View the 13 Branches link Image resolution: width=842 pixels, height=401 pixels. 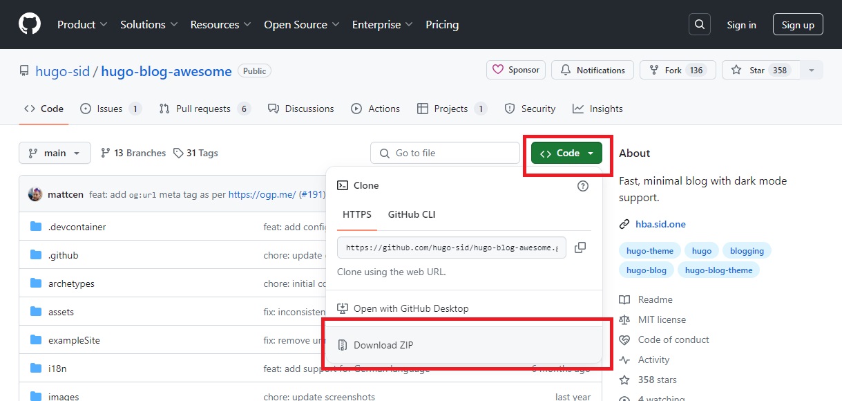click(x=133, y=153)
